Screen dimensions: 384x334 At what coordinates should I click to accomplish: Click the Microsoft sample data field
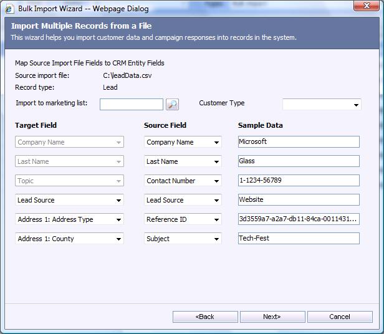point(299,141)
